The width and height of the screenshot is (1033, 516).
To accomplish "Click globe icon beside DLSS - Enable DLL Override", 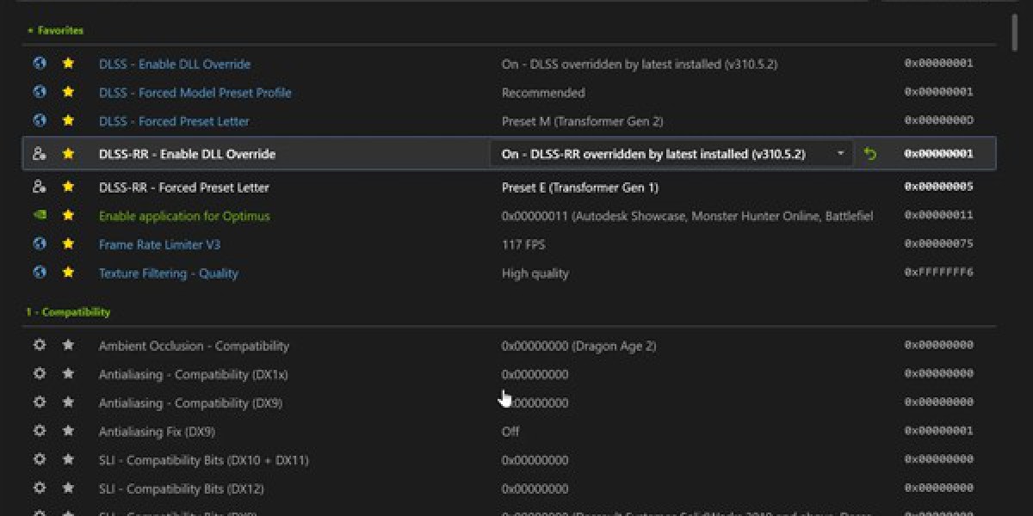I will (39, 64).
